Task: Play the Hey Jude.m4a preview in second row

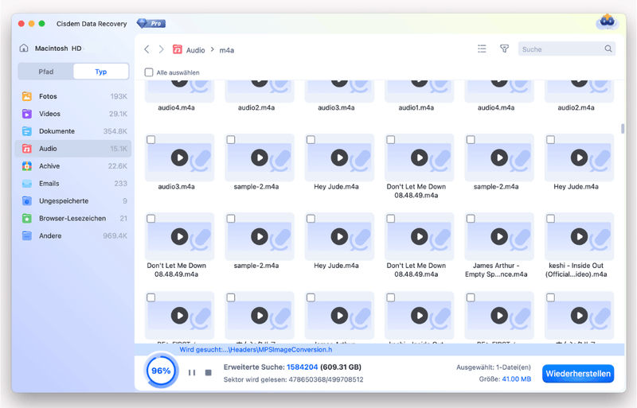Action: pos(339,158)
